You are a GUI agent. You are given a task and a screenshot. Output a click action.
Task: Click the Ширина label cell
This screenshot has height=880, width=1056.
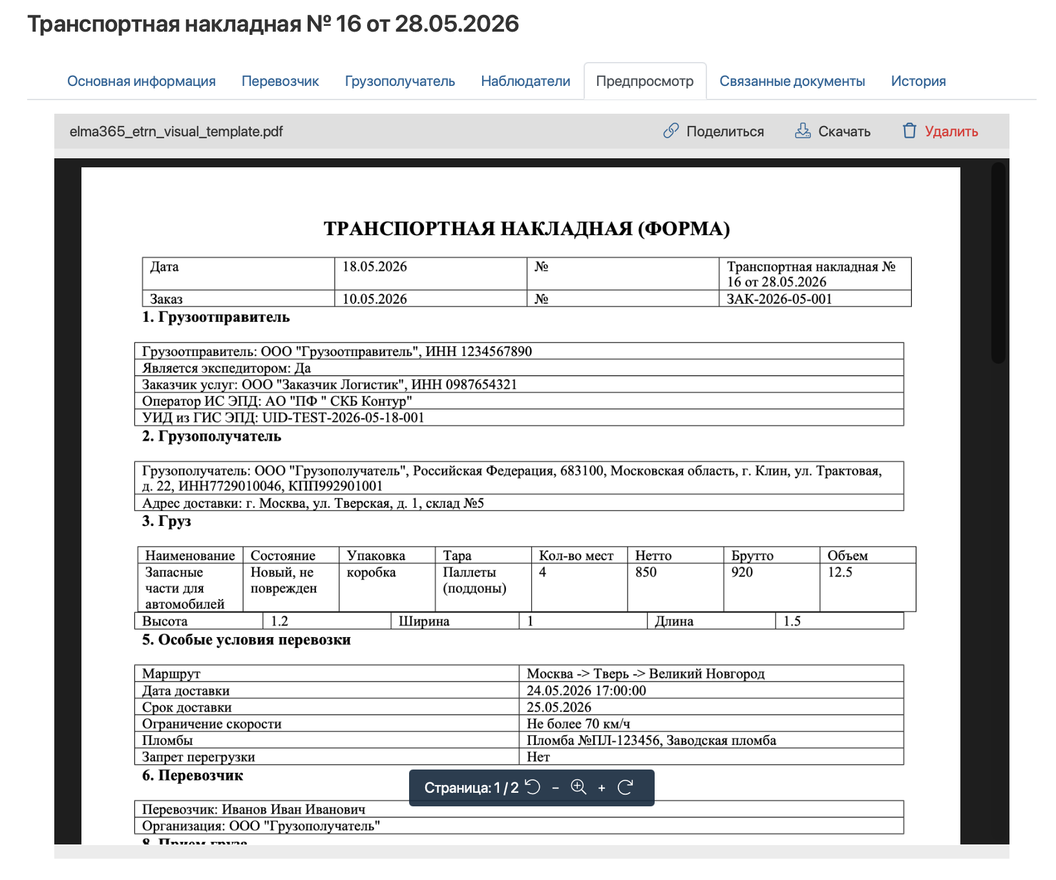click(455, 621)
